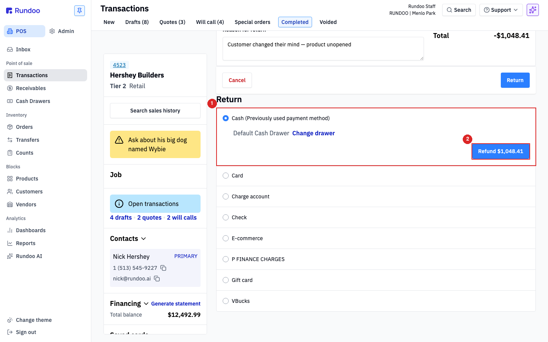The width and height of the screenshot is (548, 342).
Task: Collapse the Contacts section chevron
Action: click(143, 239)
